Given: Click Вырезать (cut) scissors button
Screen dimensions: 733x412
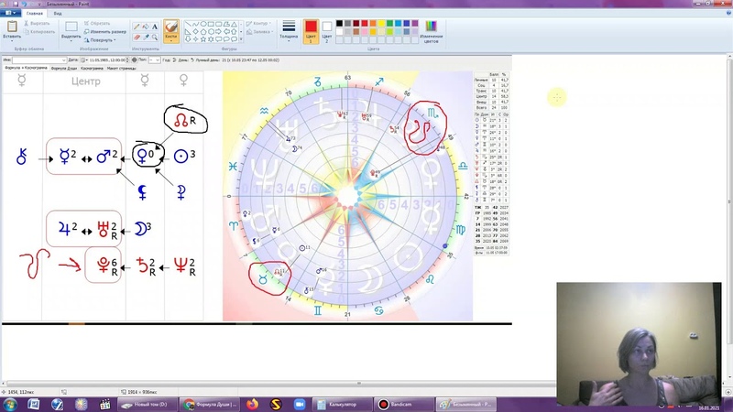Looking at the screenshot, I should click(37, 23).
